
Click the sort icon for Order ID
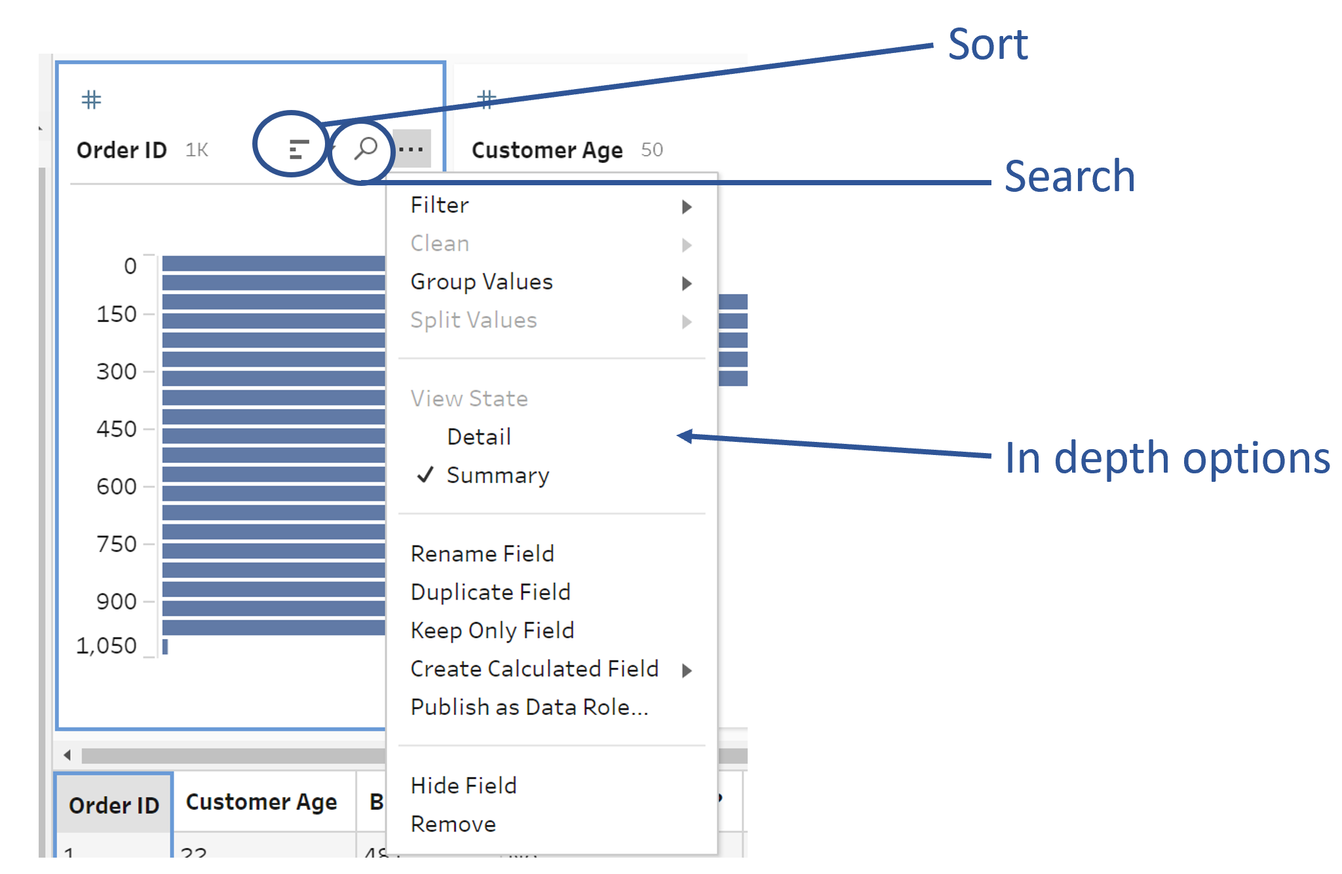coord(298,150)
